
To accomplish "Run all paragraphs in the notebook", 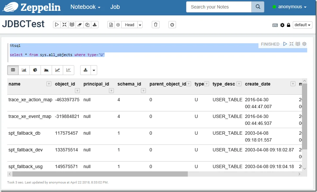I will tap(57, 24).
